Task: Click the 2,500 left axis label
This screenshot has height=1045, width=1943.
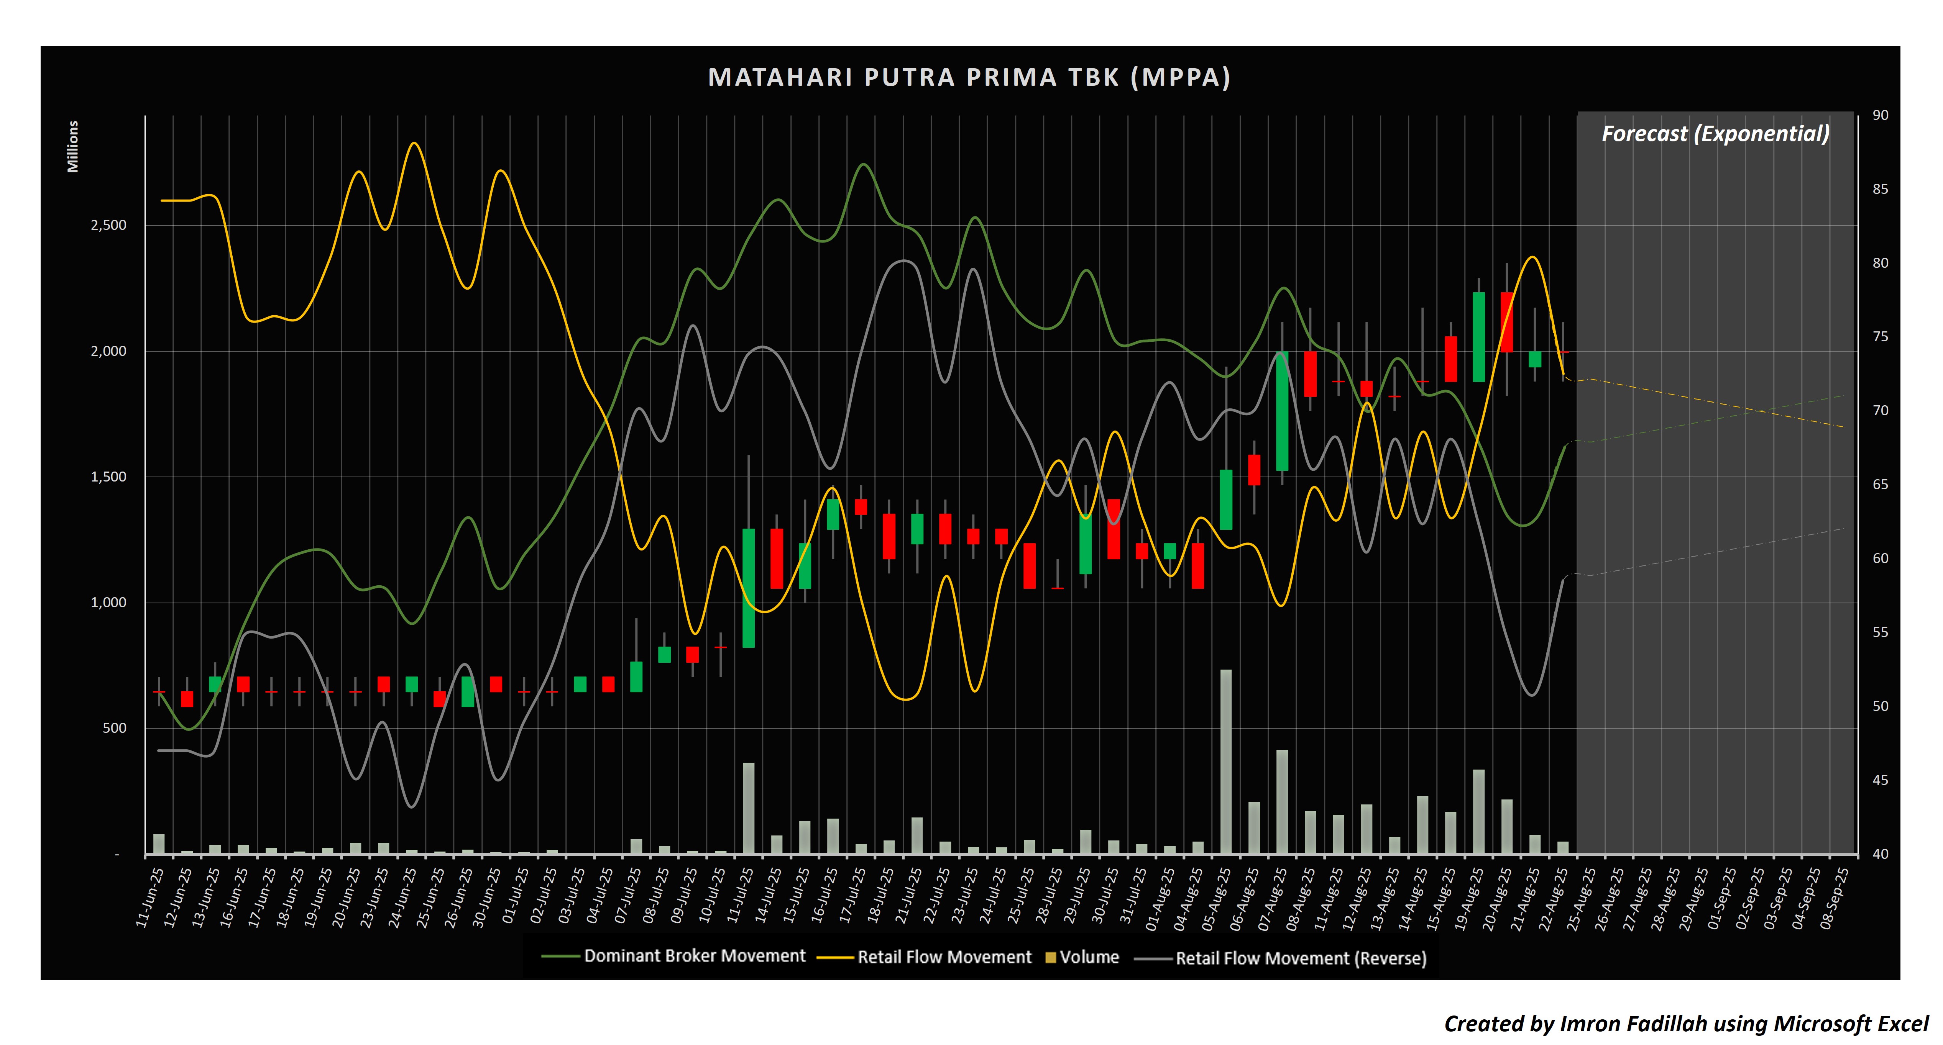Action: click(x=108, y=225)
